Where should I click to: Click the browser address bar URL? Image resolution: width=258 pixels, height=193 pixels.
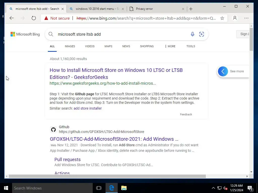point(146,18)
